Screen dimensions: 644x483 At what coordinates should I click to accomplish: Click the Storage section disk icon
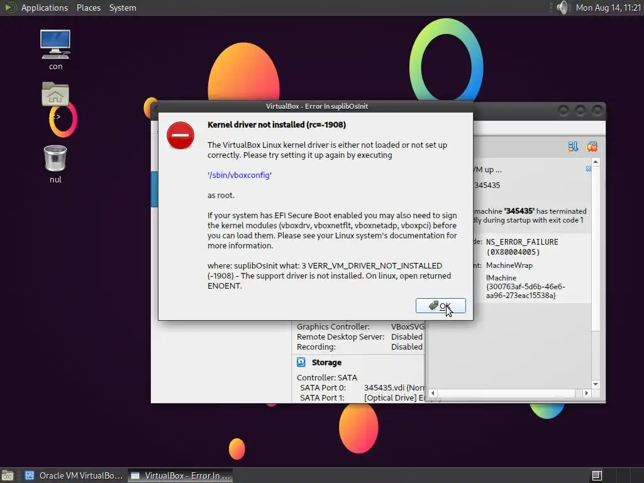point(301,362)
